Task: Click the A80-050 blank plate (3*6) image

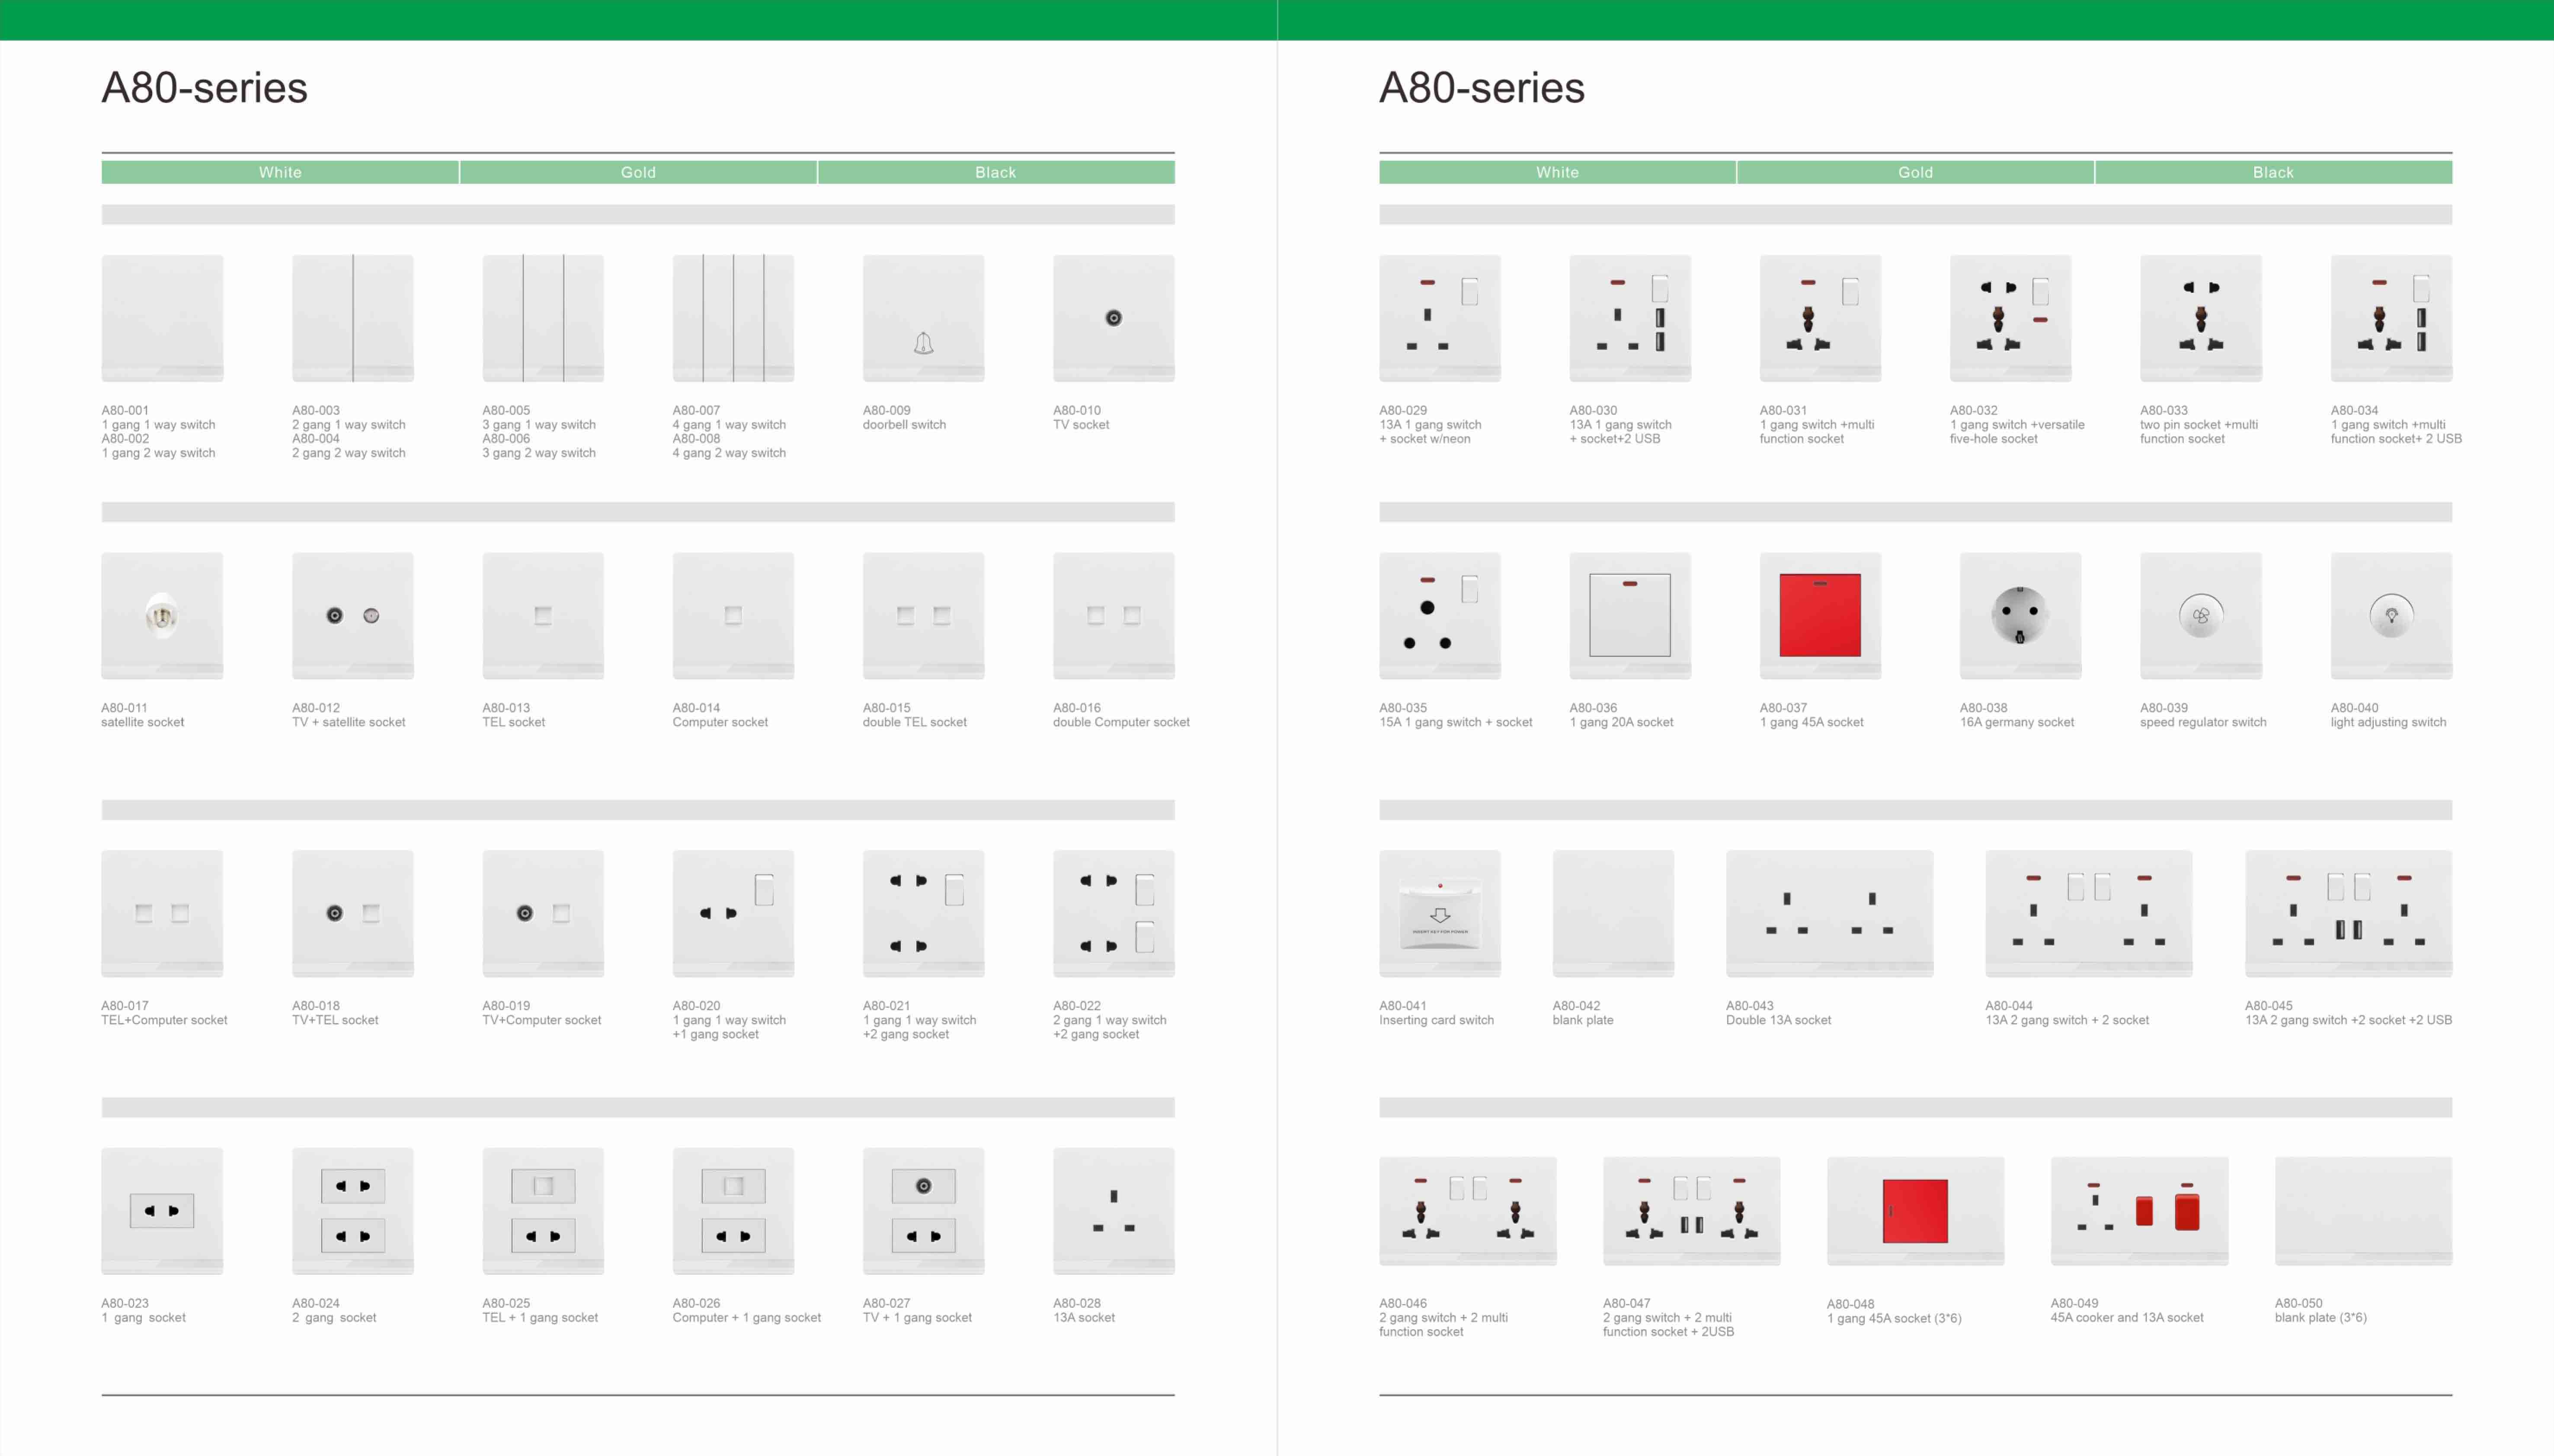Action: tap(2364, 1211)
